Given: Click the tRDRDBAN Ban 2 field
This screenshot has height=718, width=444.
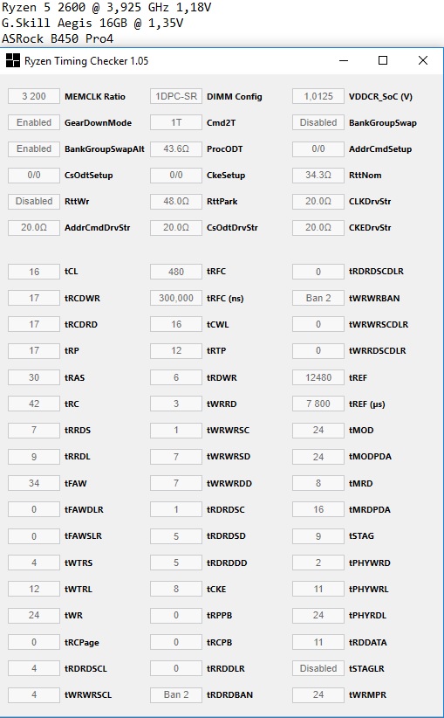Looking at the screenshot, I should point(176,694).
